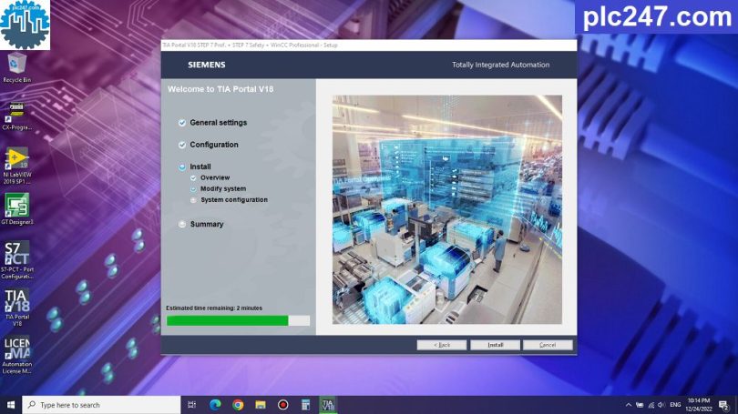Screen dimensions: 738x414
Task: Open the CX-Programmer desktop shortcut
Action: (x=17, y=116)
